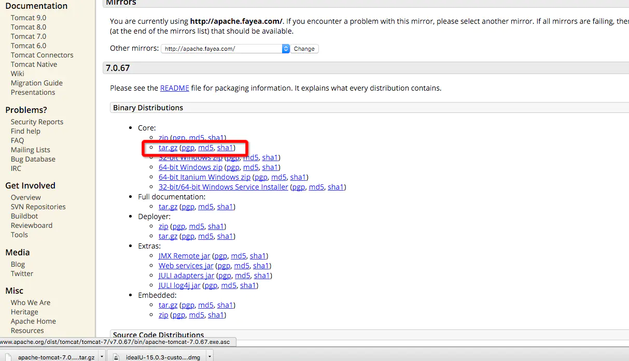Image resolution: width=629 pixels, height=361 pixels.
Task: Download Full documentation tar.gz
Action: (x=168, y=207)
